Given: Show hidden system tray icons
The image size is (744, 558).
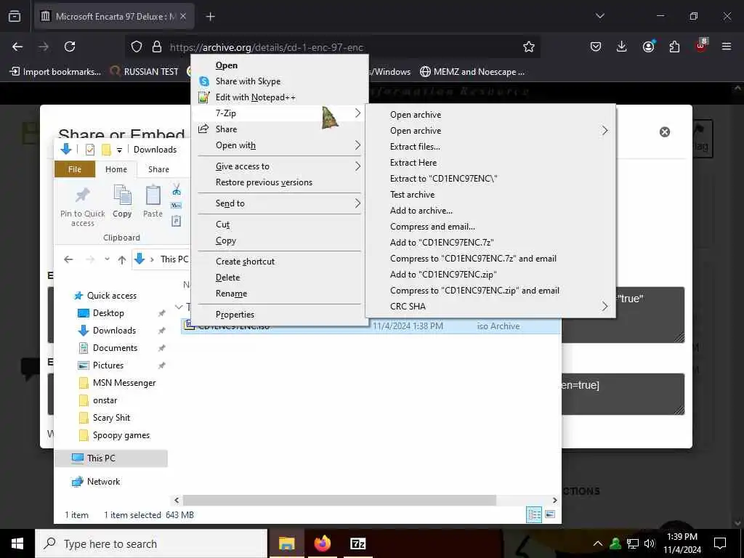Looking at the screenshot, I should (x=598, y=543).
